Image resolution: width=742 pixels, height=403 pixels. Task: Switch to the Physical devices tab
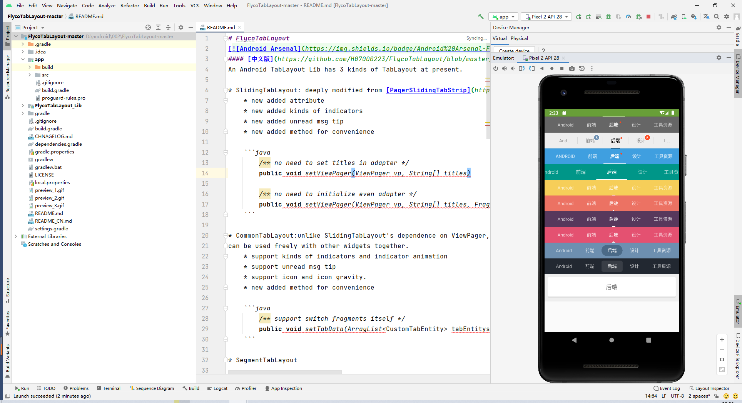tap(519, 38)
